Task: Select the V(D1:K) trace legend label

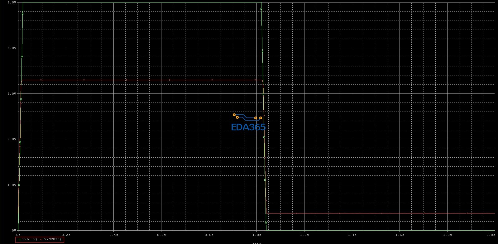Action: [30, 239]
